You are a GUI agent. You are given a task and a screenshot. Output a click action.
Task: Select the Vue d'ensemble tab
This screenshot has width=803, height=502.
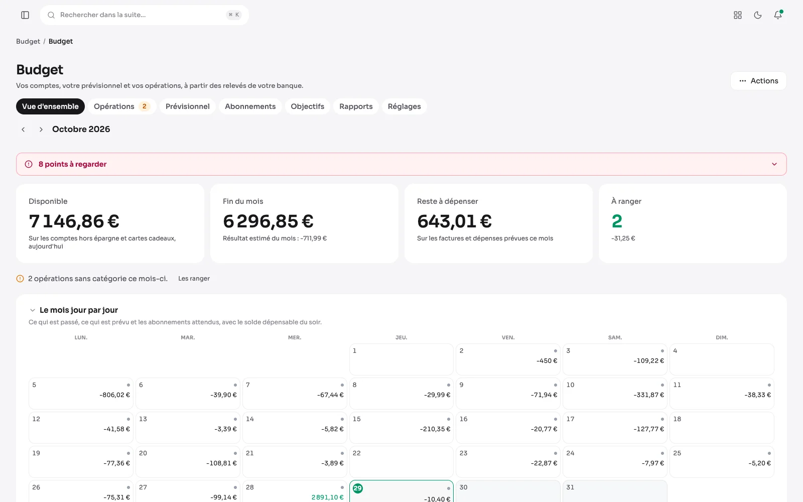pyautogui.click(x=50, y=106)
